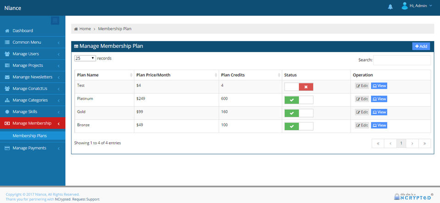Image resolution: width=440 pixels, height=203 pixels.
Task: Disable the Bronze plan status switch
Action: pos(298,126)
